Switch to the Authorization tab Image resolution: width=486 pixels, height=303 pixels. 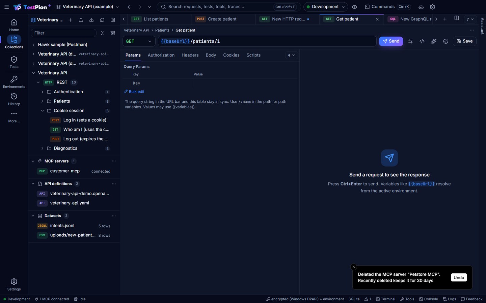[x=161, y=55]
